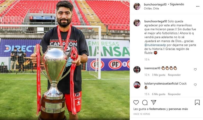Open the trophy photo of the post
Image resolution: width=203 pixels, height=120 pixels.
(x=65, y=60)
